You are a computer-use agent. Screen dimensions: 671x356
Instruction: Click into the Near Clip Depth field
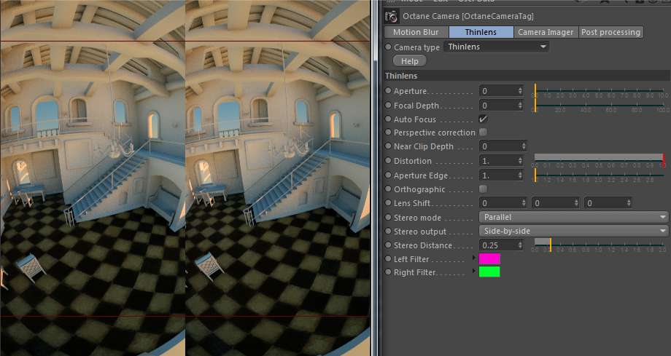500,146
